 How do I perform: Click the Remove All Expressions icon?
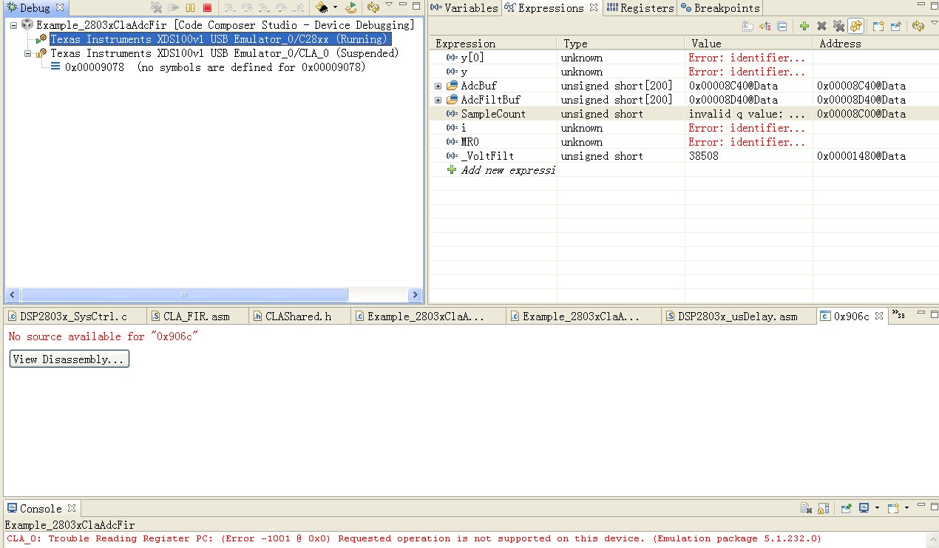pyautogui.click(x=838, y=27)
